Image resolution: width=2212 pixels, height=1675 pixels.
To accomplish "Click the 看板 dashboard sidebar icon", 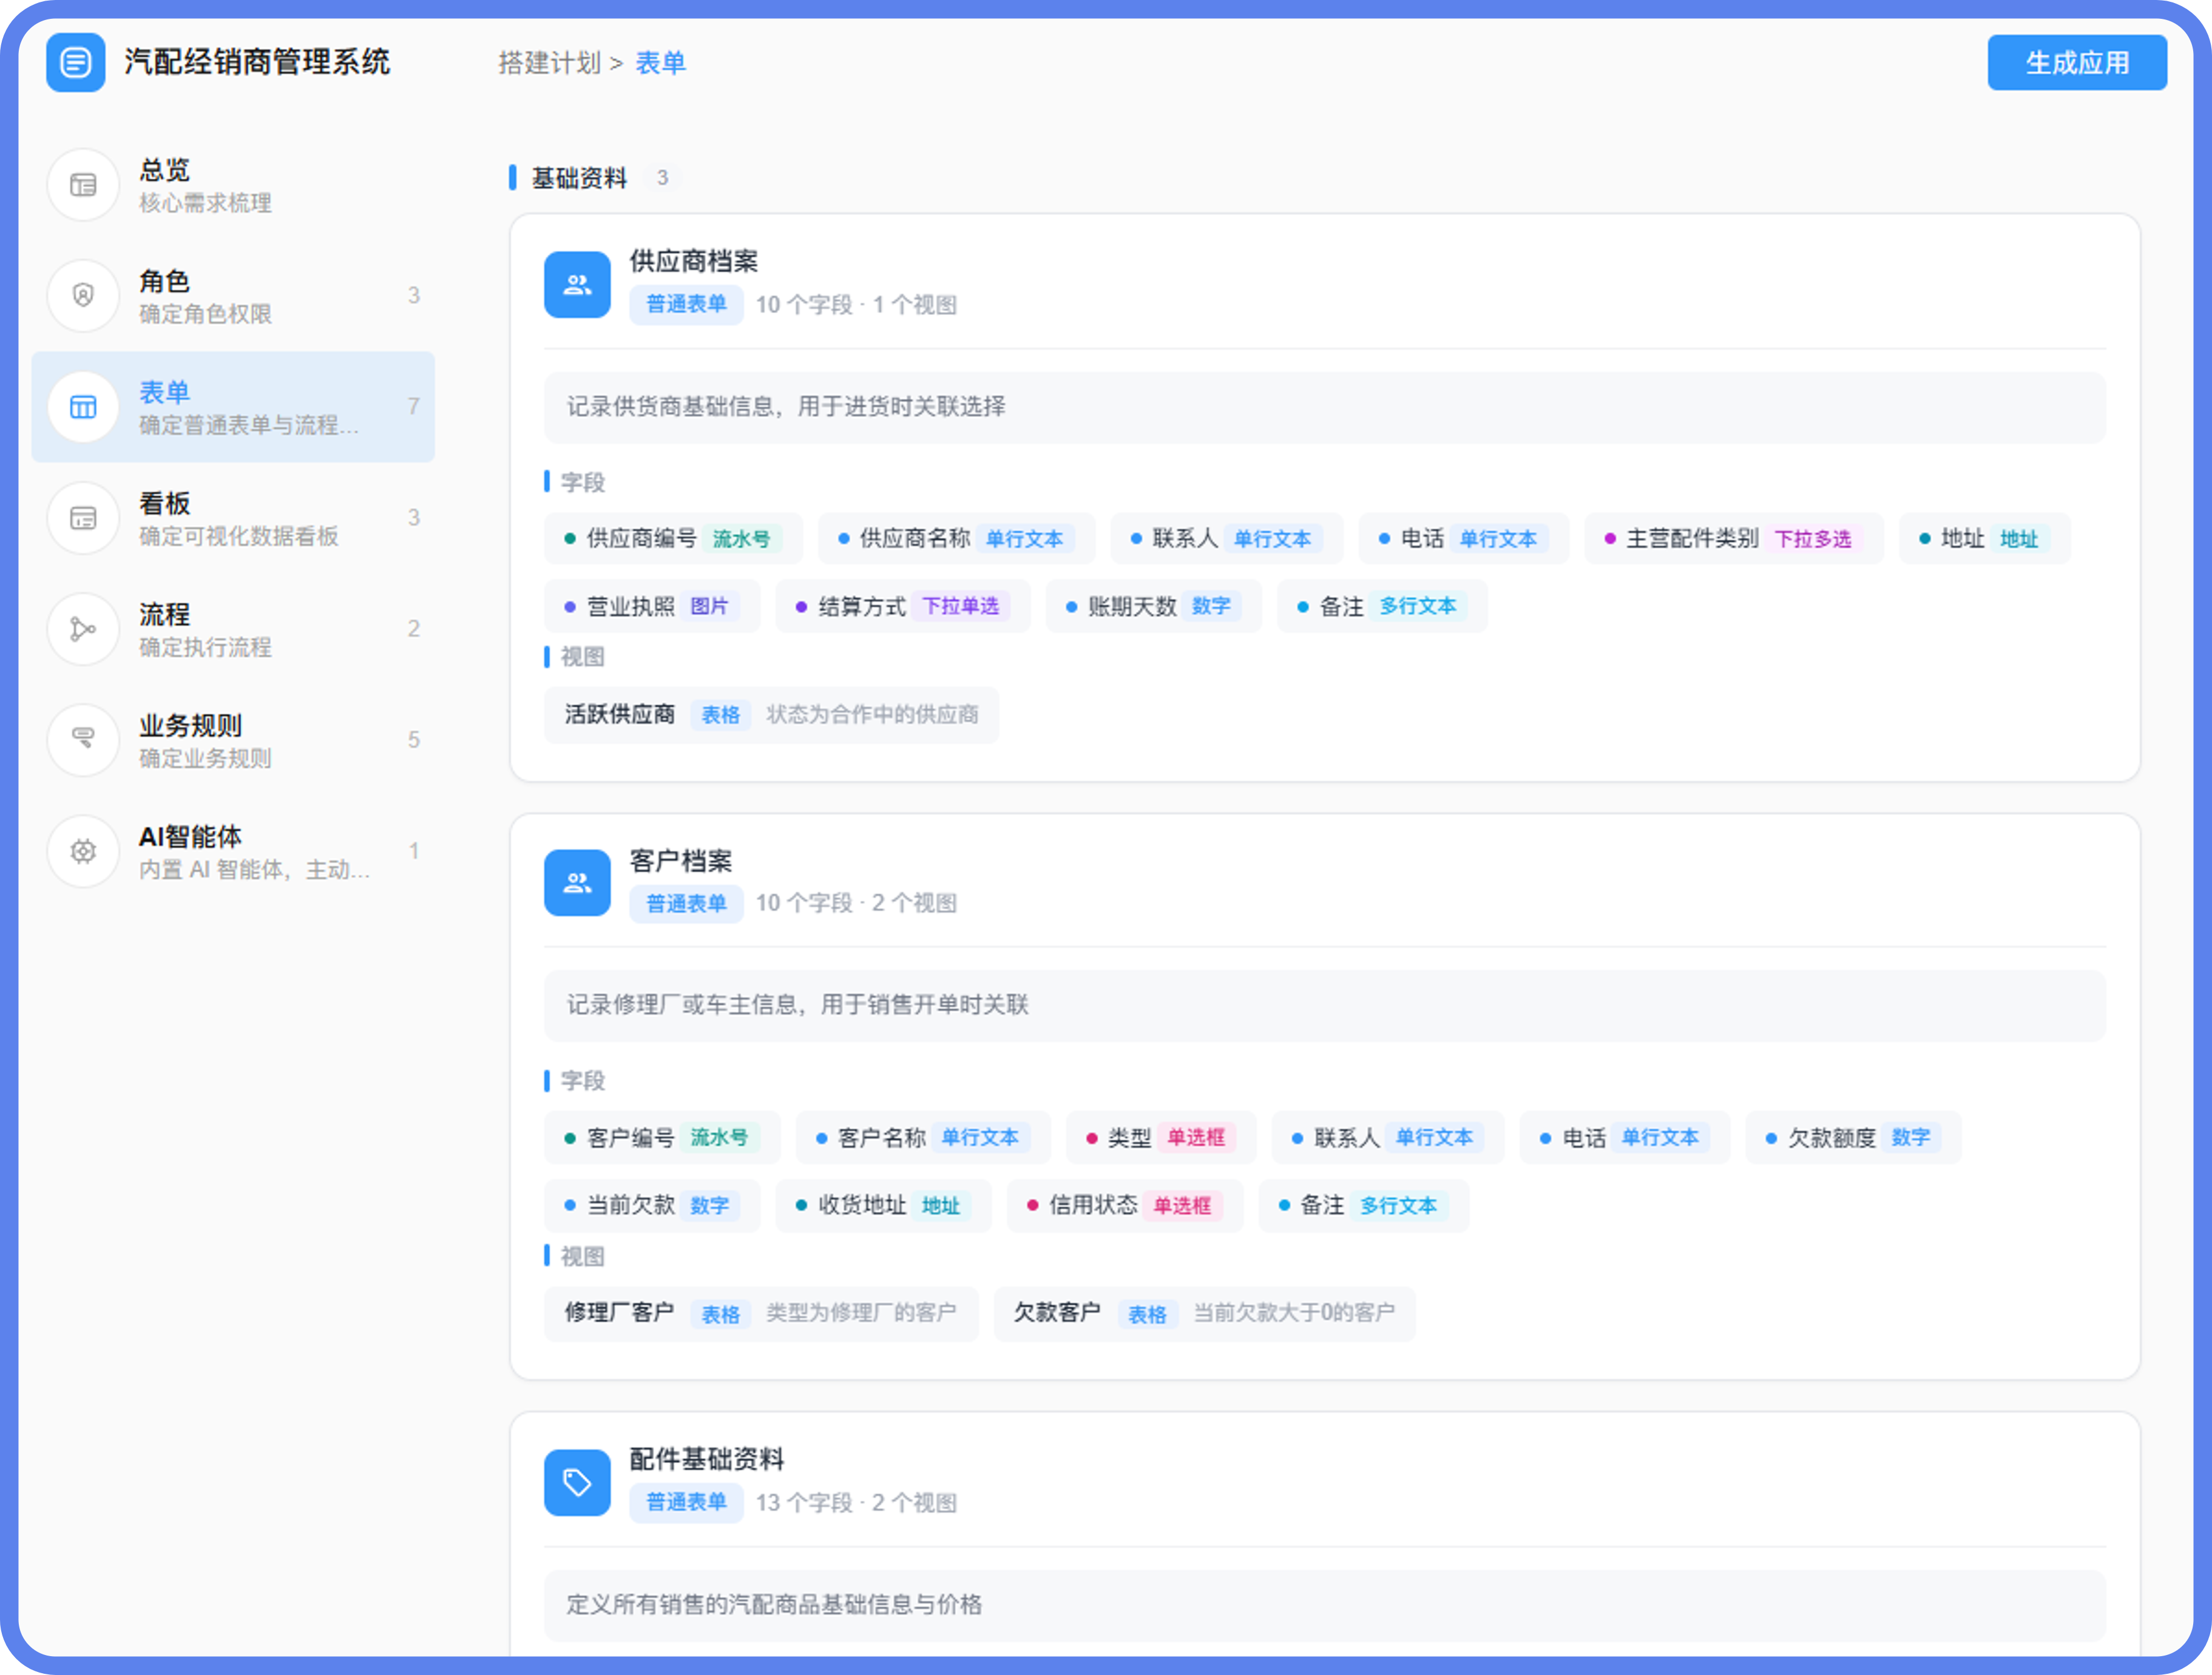I will [83, 518].
